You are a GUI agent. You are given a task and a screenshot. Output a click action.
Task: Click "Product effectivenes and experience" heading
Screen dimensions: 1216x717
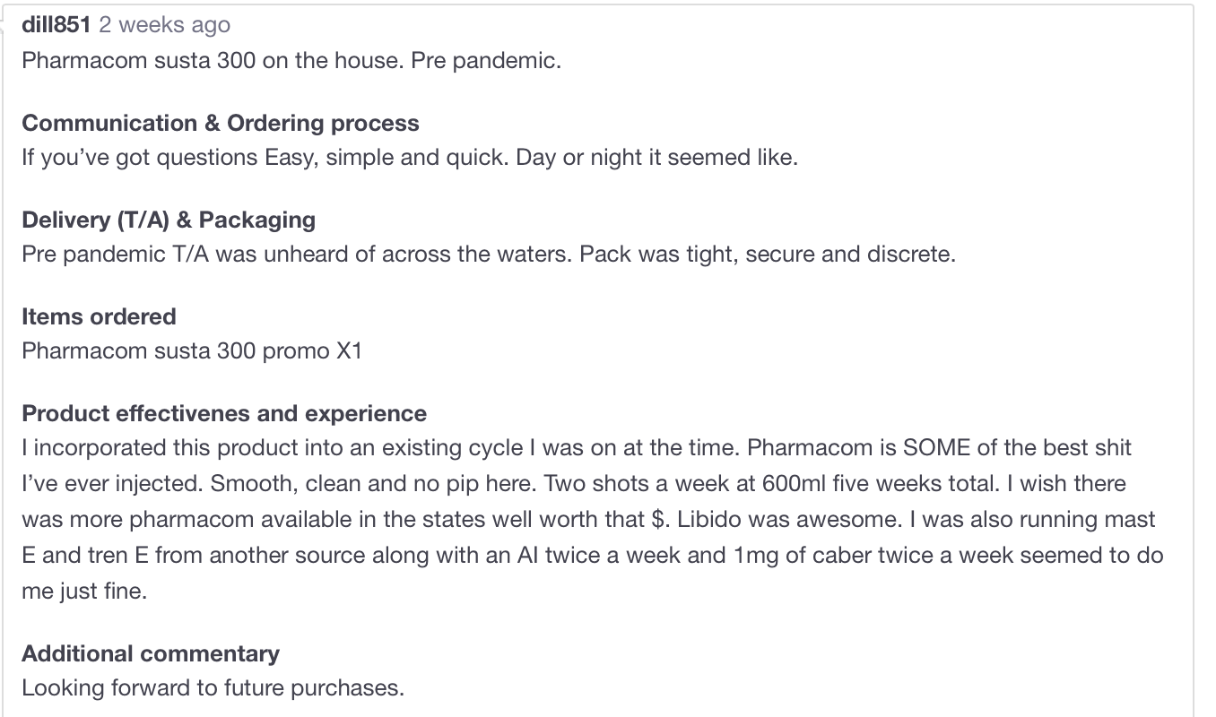click(224, 413)
